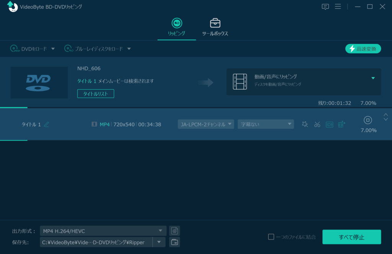This screenshot has height=254, width=392.
Task: Load a disc via ブルーレイディスクをロード button
Action: pyautogui.click(x=94, y=49)
